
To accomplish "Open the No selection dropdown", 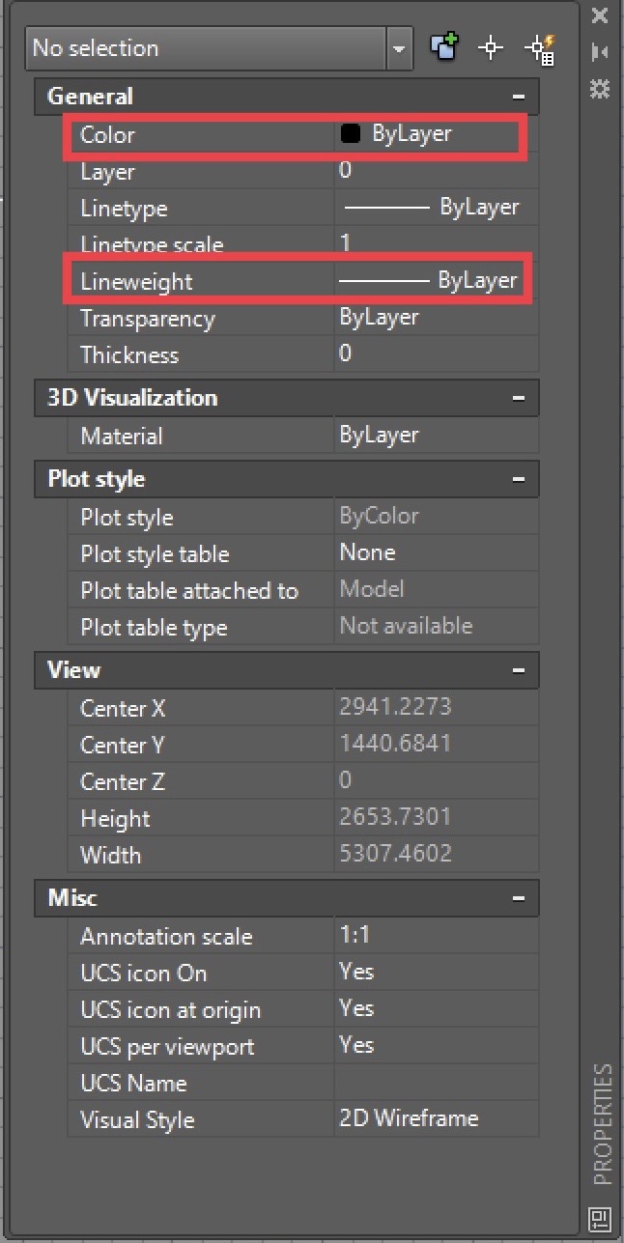I will click(x=398, y=47).
